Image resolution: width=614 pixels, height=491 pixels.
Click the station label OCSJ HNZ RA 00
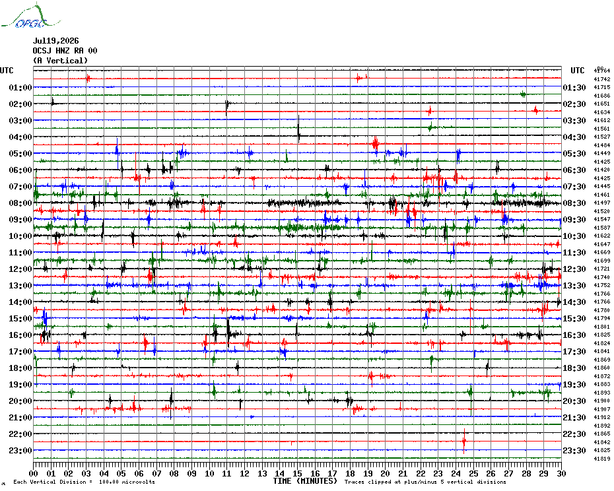coord(65,51)
